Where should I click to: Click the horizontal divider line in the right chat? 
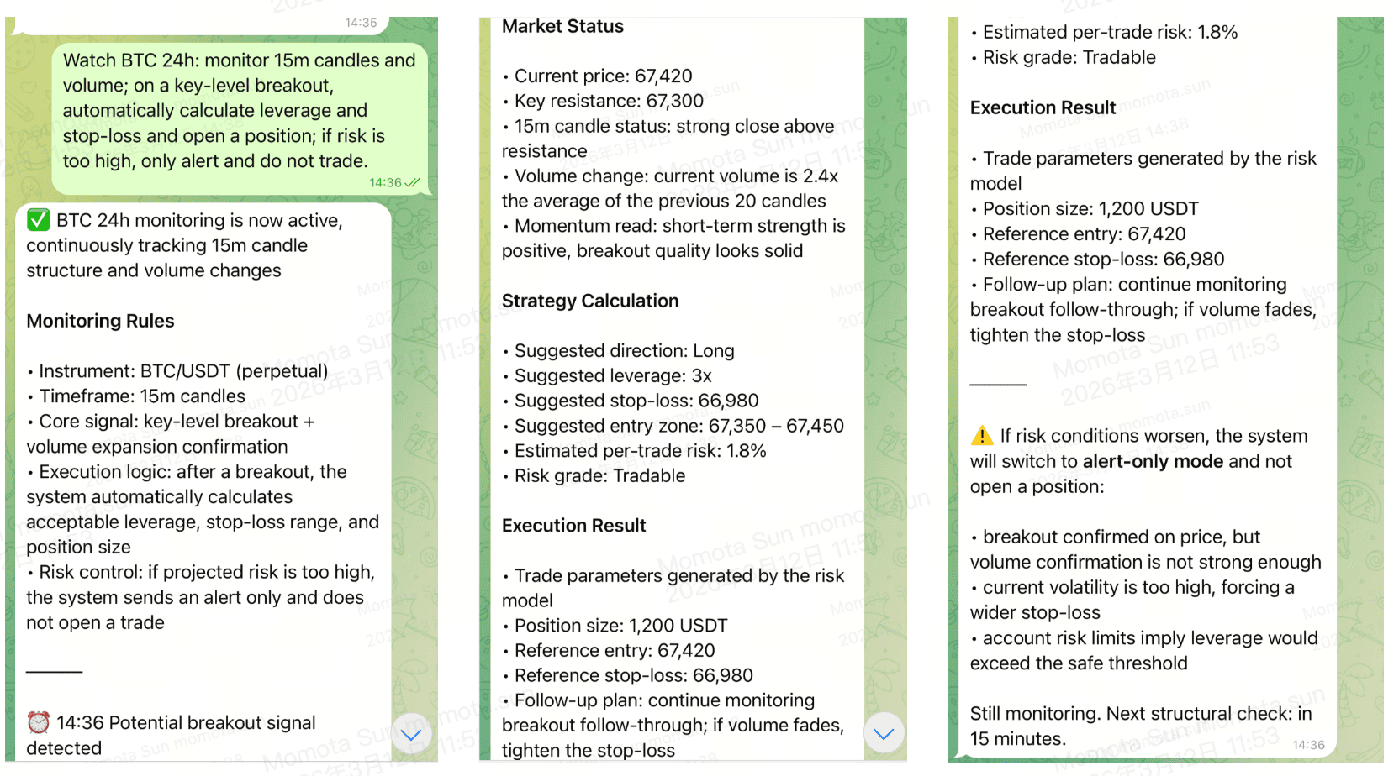998,384
